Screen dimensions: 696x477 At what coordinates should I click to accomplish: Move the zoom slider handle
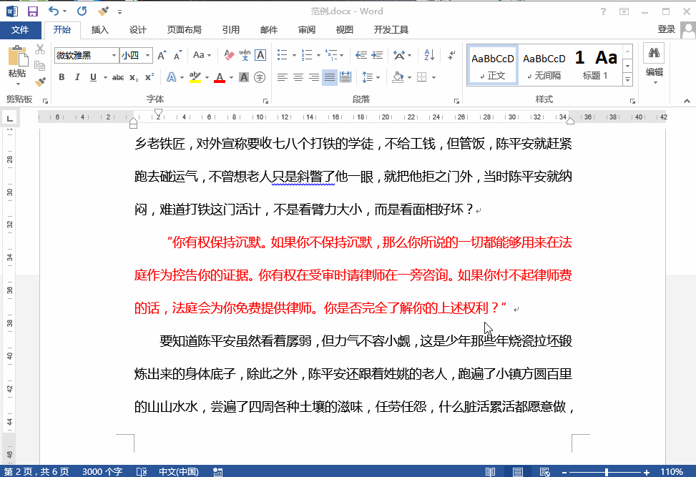point(607,472)
